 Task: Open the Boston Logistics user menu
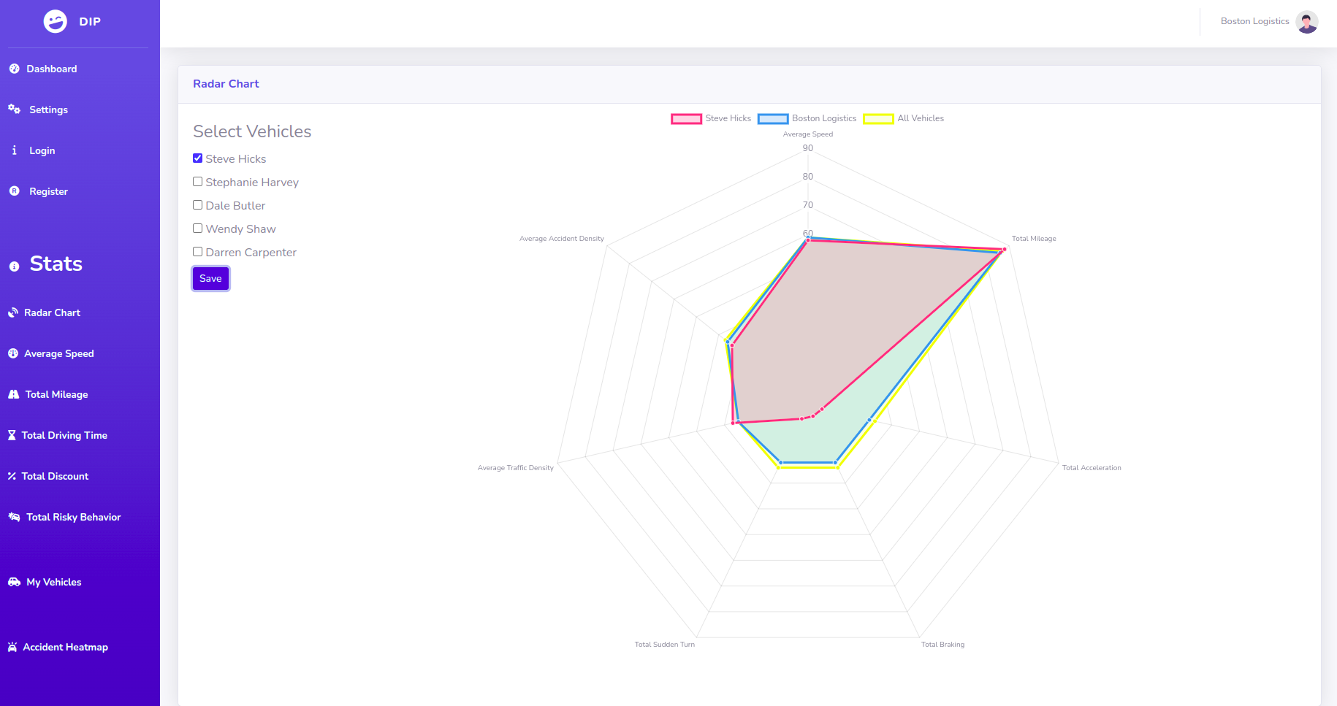click(1254, 21)
